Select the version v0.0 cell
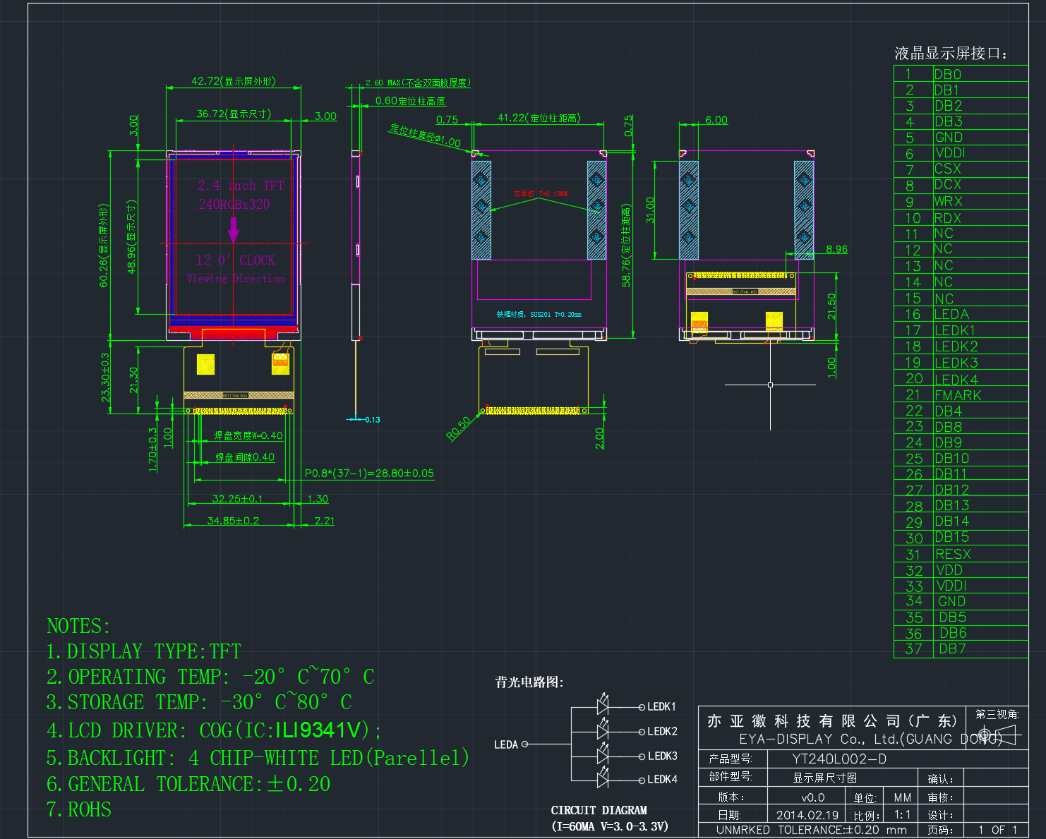Viewport: 1046px width, 839px height. pos(813,797)
